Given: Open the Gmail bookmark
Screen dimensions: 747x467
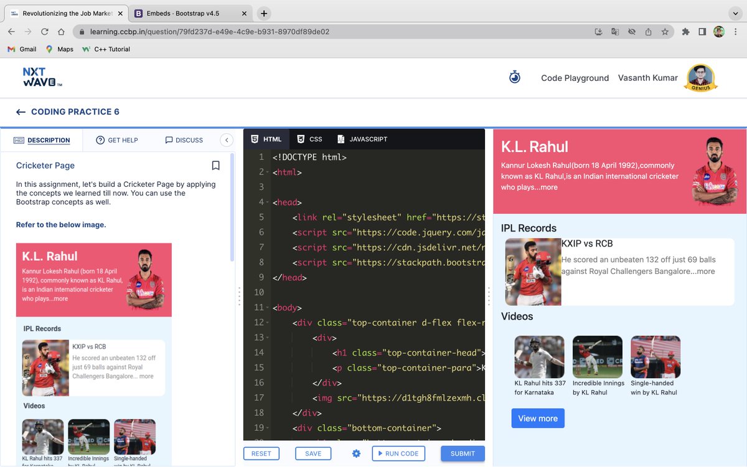Looking at the screenshot, I should [x=22, y=49].
